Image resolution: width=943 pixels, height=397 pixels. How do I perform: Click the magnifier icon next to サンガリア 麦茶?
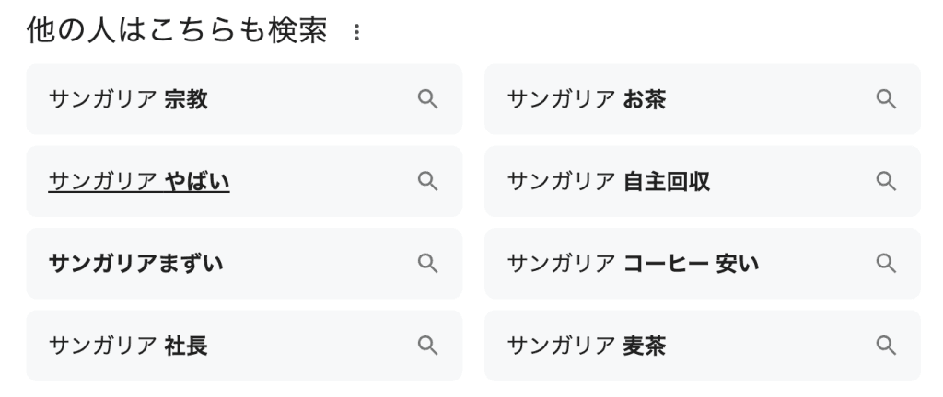pos(886,346)
